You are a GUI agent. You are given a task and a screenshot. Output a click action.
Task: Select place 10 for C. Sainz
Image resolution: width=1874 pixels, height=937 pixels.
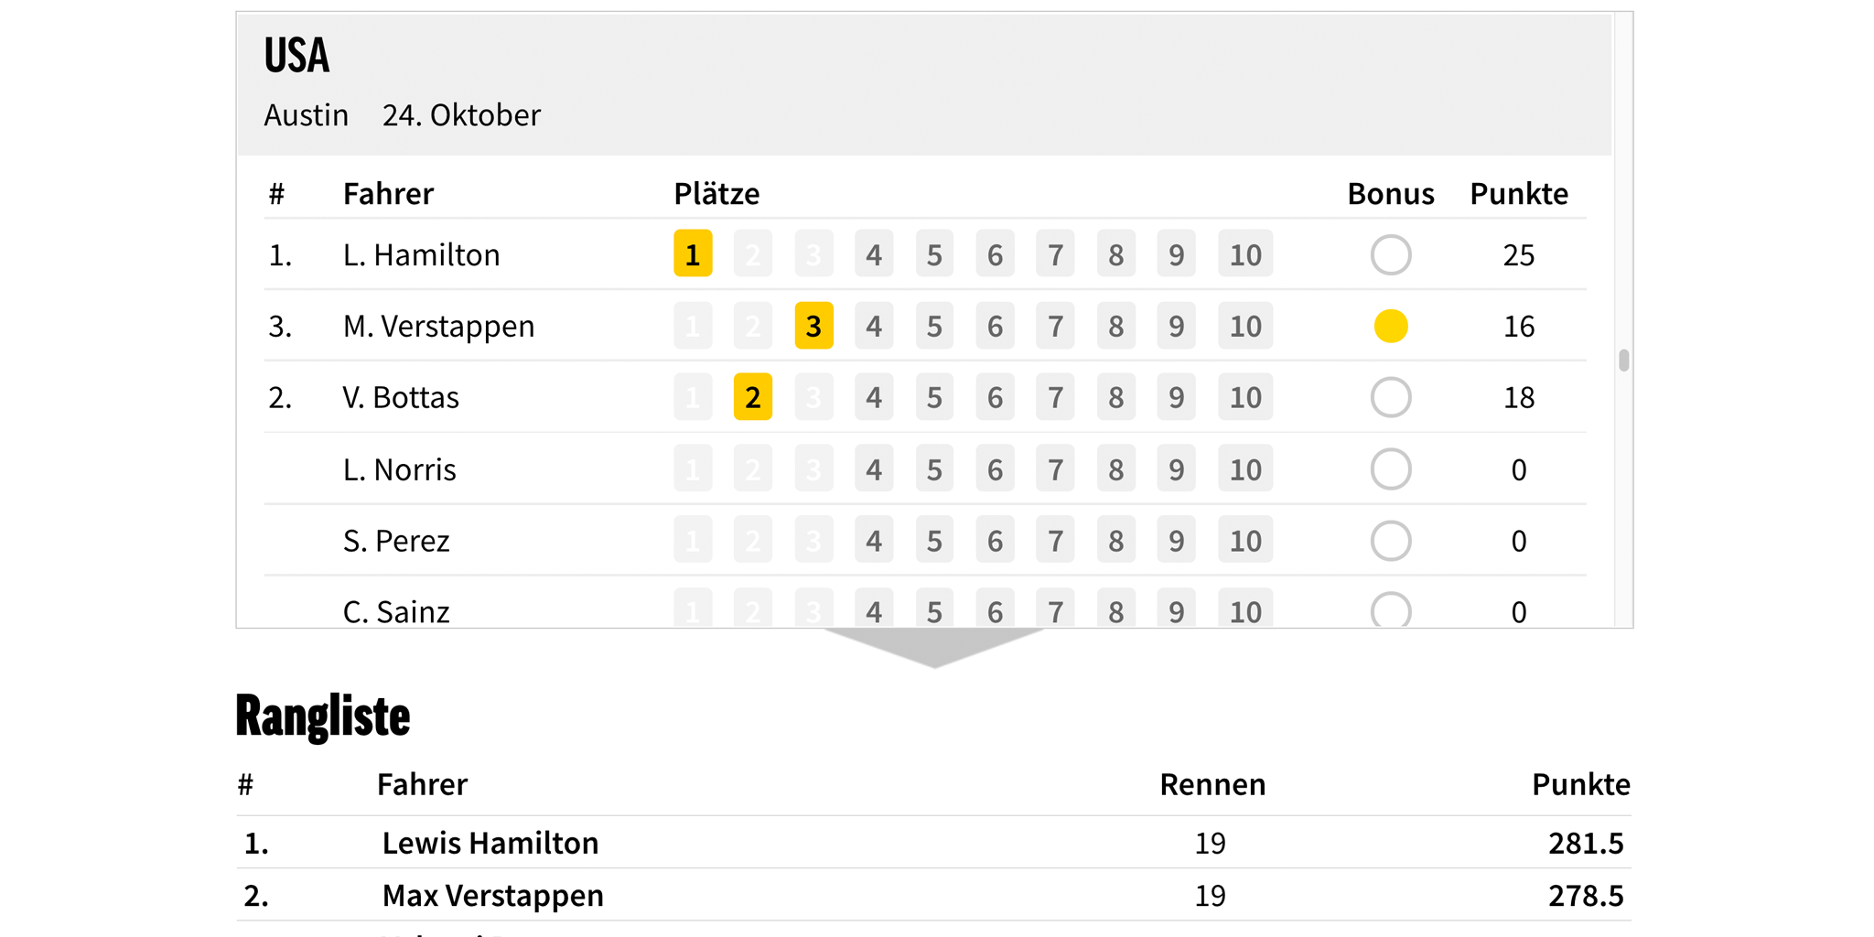[x=1244, y=611]
